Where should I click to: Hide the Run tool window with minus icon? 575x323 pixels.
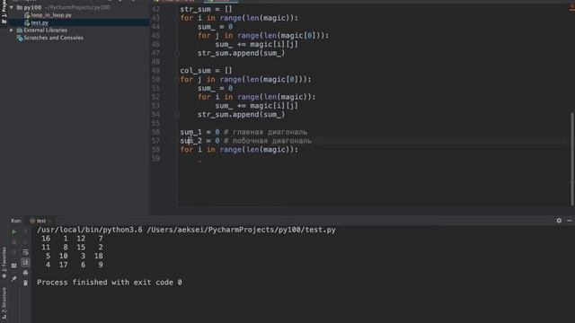pyautogui.click(x=569, y=221)
